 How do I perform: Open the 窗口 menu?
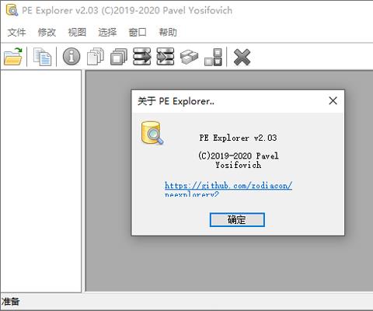(x=138, y=33)
